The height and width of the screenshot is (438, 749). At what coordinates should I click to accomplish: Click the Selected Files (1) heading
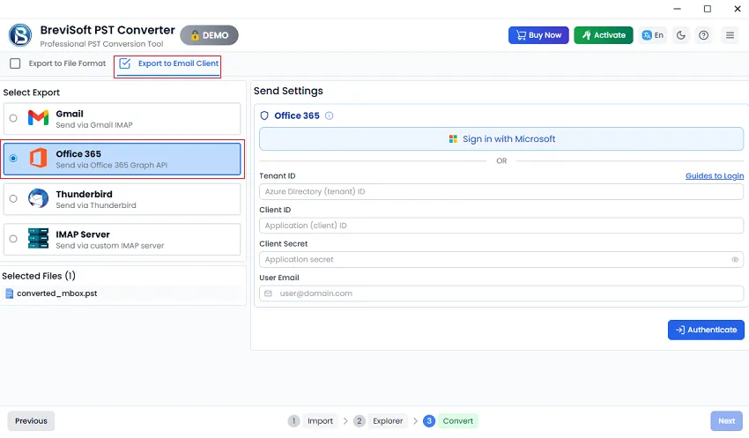pos(39,276)
